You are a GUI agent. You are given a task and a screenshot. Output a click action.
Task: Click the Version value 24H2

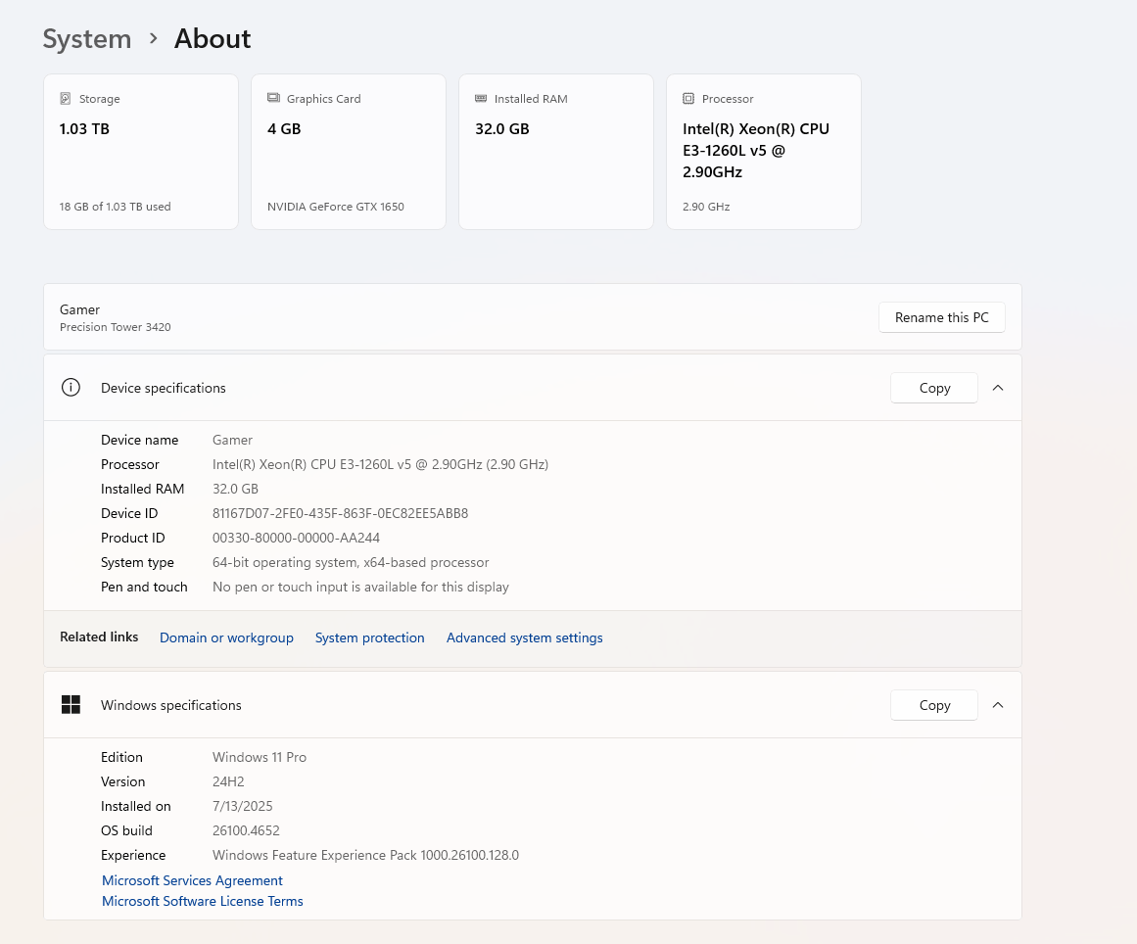tap(227, 781)
